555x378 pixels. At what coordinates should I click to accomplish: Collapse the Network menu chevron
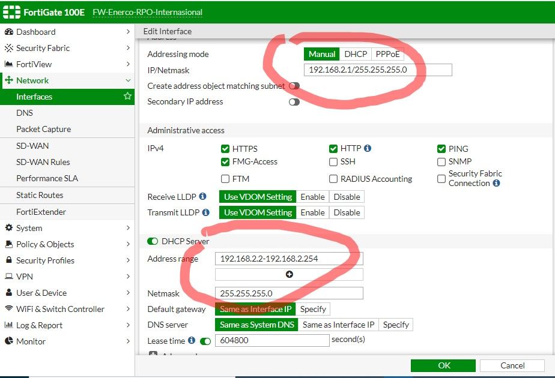[x=128, y=80]
